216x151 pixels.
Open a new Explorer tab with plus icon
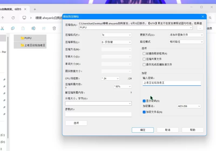coord(35,9)
